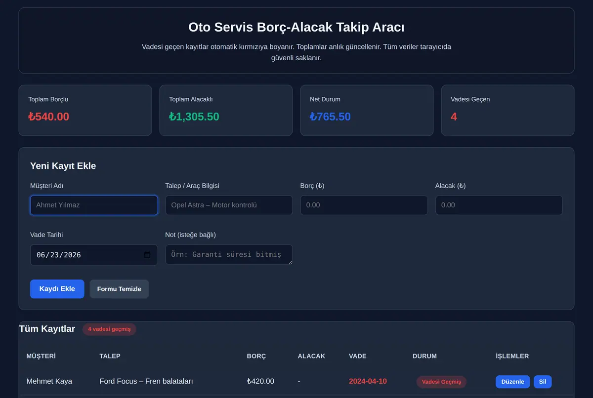Click the MÜŞTERİ column header

coord(41,356)
